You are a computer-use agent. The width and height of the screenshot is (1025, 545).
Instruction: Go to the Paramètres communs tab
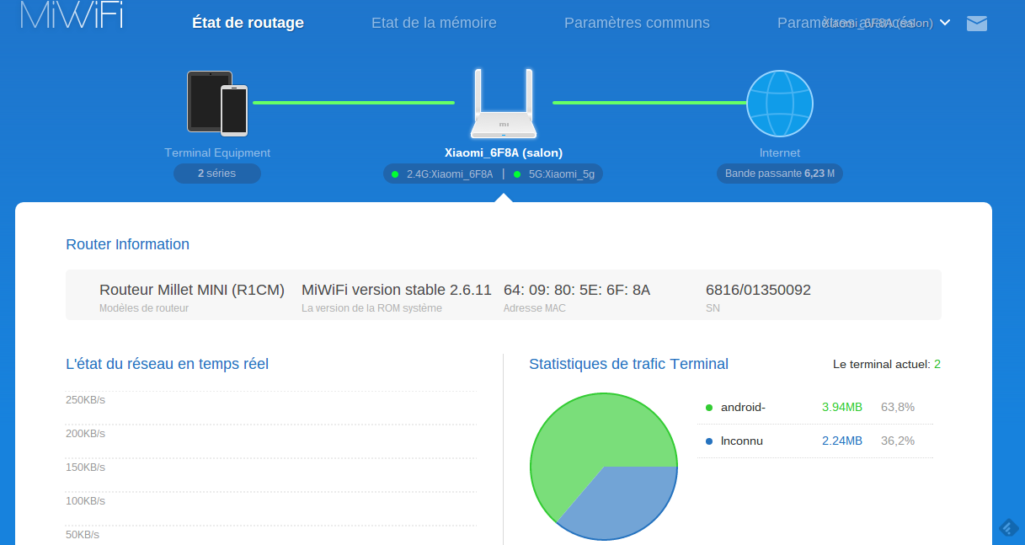pos(637,23)
